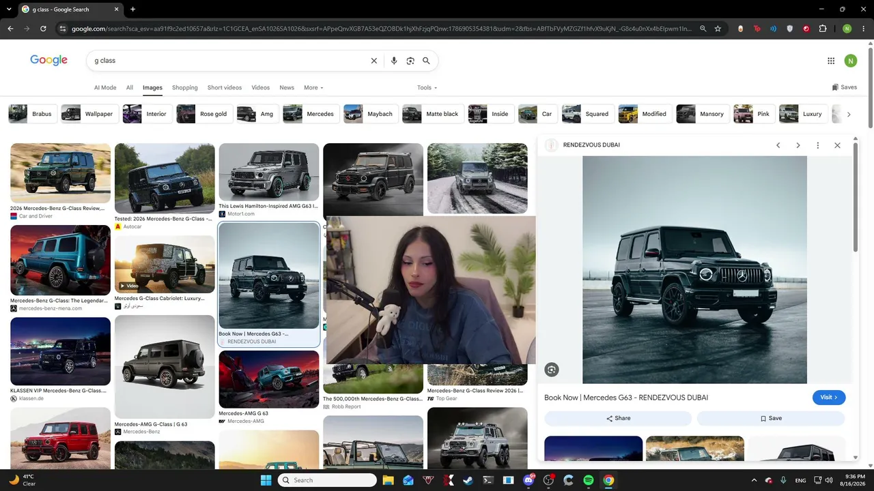The width and height of the screenshot is (874, 491).
Task: Start a voice search with the microphone icon
Action: (394, 61)
